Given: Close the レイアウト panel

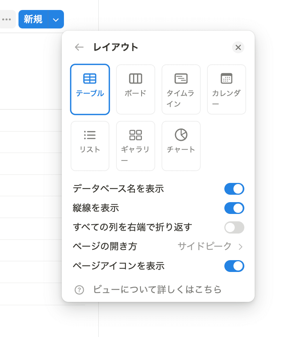Looking at the screenshot, I should [x=238, y=47].
